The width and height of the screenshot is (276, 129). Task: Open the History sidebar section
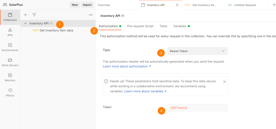[10, 93]
